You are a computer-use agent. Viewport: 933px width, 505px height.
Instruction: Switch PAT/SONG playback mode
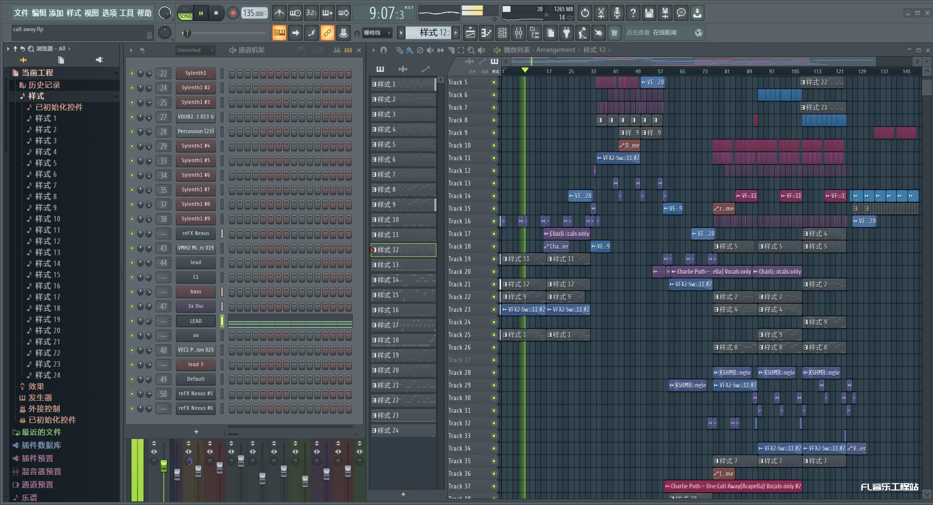coord(185,13)
